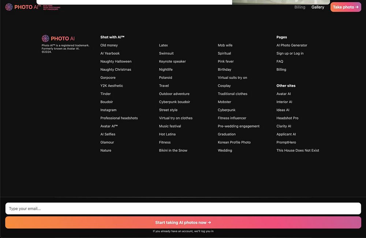Open the Billing nav item in header
Screen dimensions: 366x238
300,7
